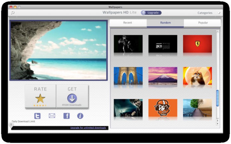231x144 pixels.
Task: Select the Mount Fuji wallpaper thumbnail
Action: [163, 76]
